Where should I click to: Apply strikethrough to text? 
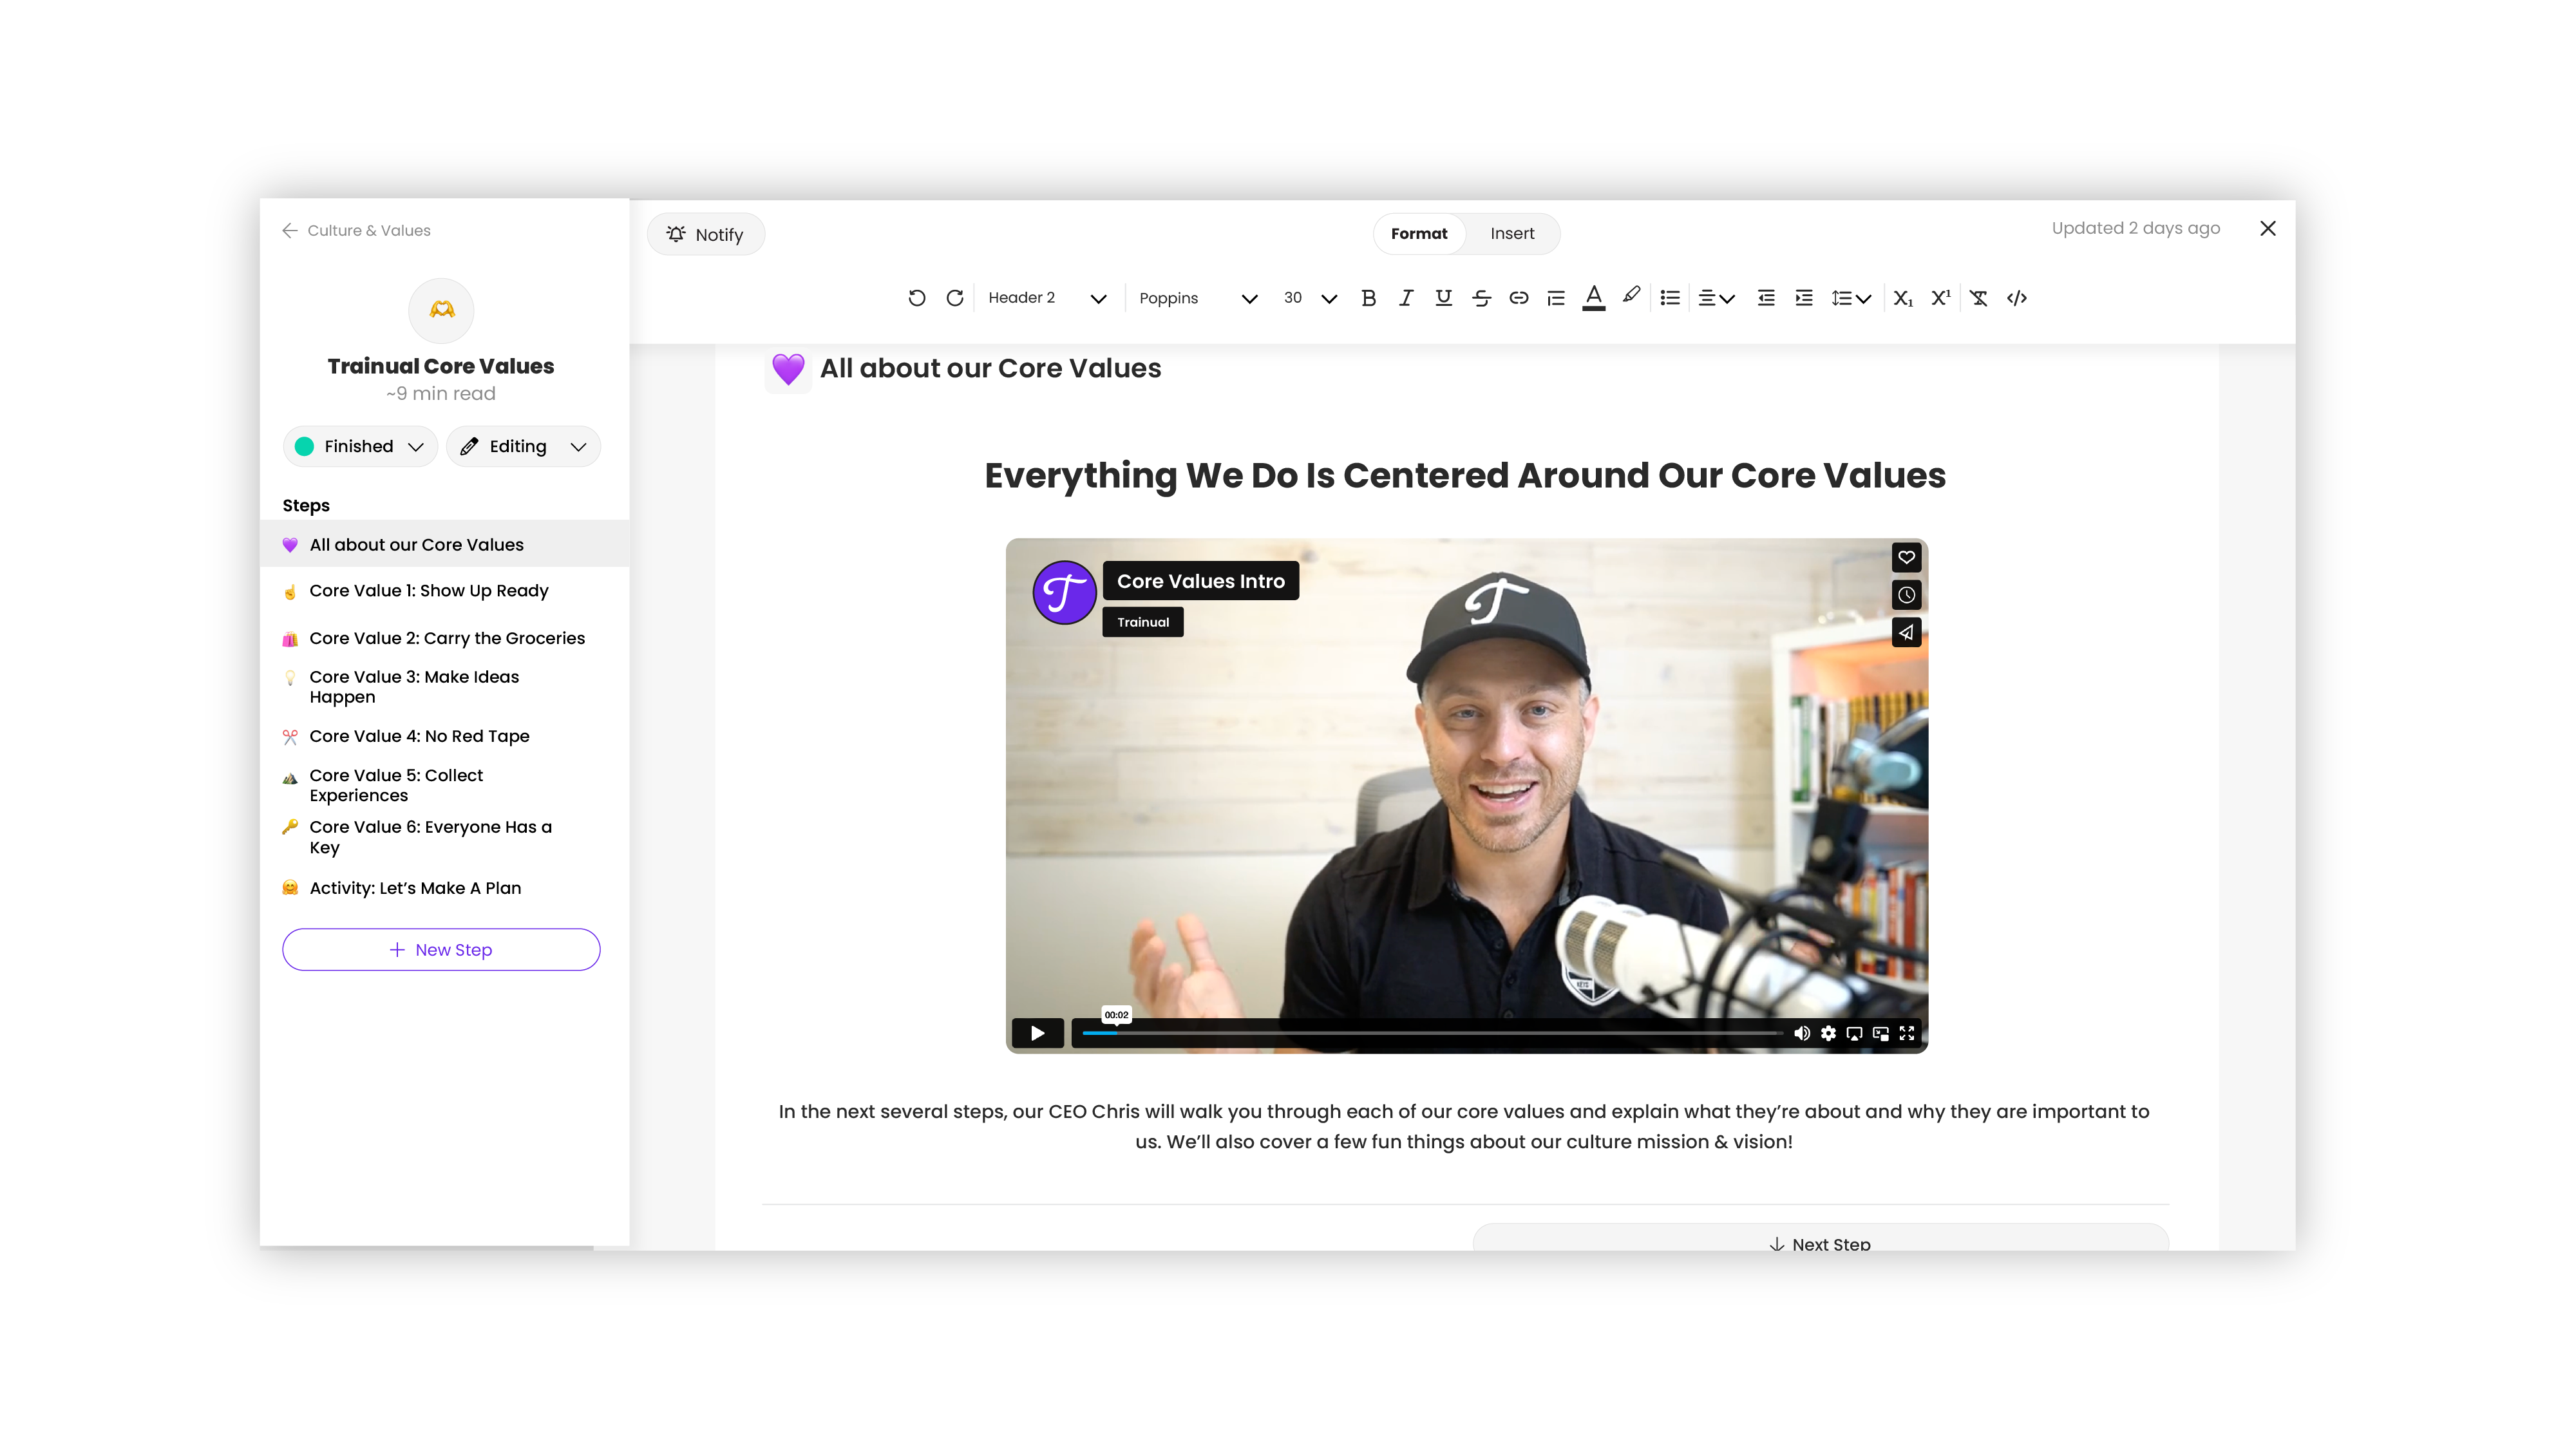tap(1481, 298)
